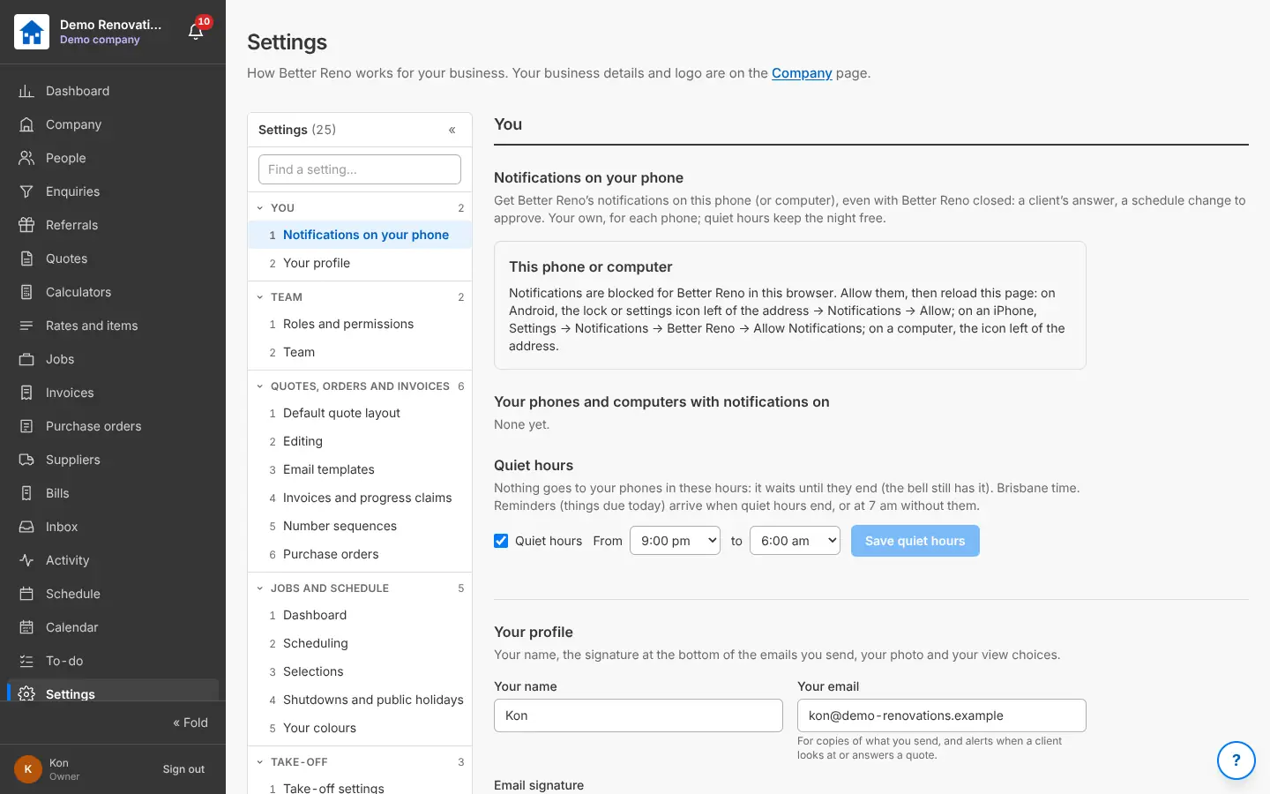Click the Quotes document icon

pos(26,258)
